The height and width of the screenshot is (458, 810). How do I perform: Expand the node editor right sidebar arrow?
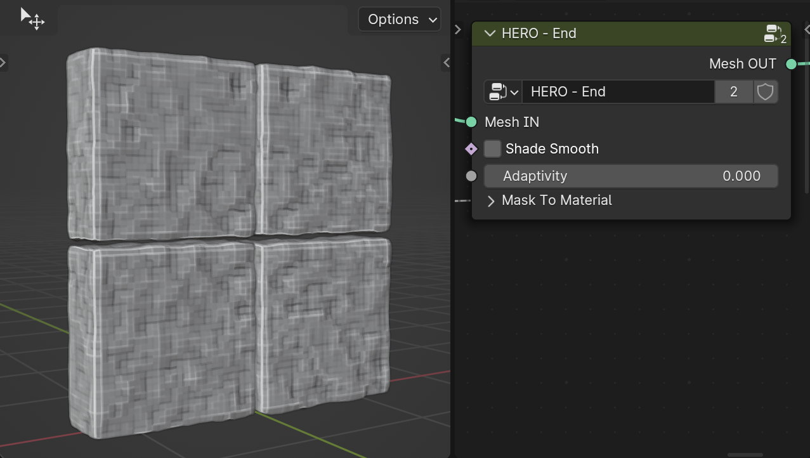tap(806, 29)
